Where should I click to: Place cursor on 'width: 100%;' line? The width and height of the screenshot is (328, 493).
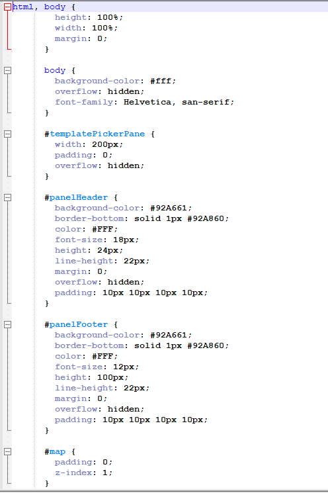(86, 28)
